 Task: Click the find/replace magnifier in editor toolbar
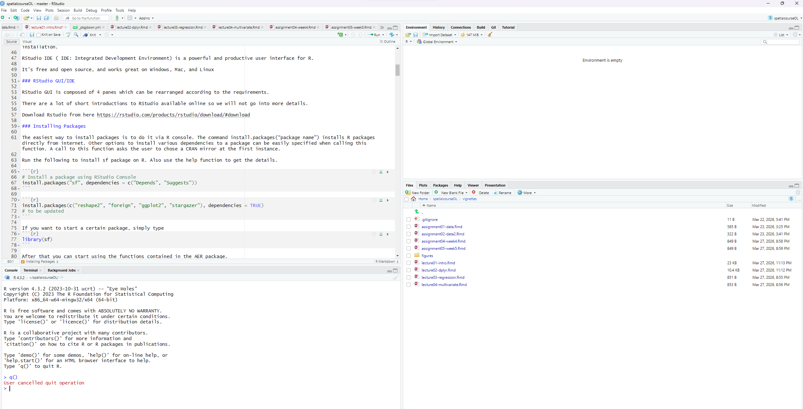click(76, 35)
